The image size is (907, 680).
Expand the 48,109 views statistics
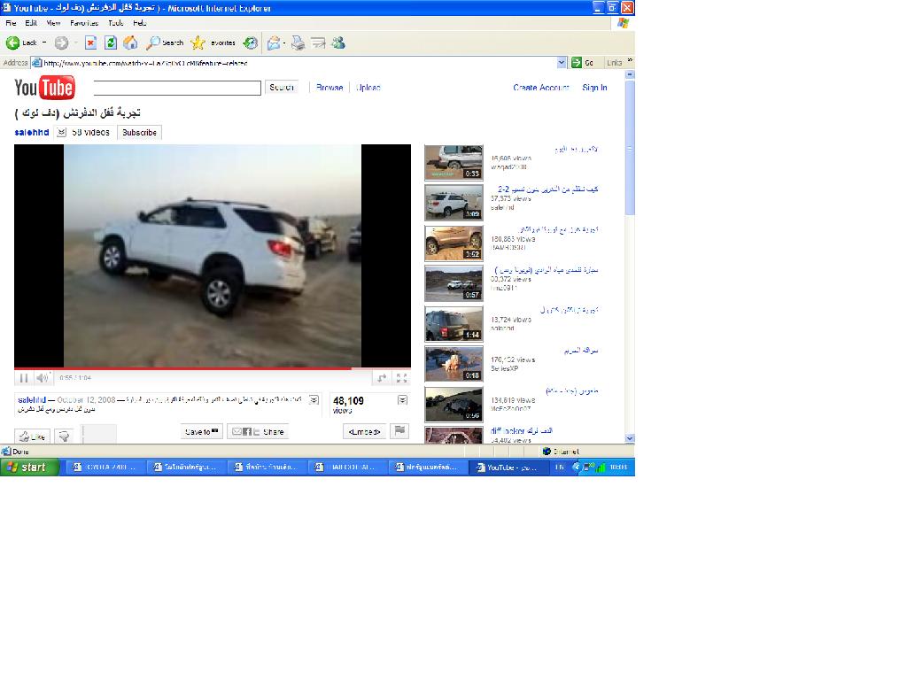click(x=402, y=400)
